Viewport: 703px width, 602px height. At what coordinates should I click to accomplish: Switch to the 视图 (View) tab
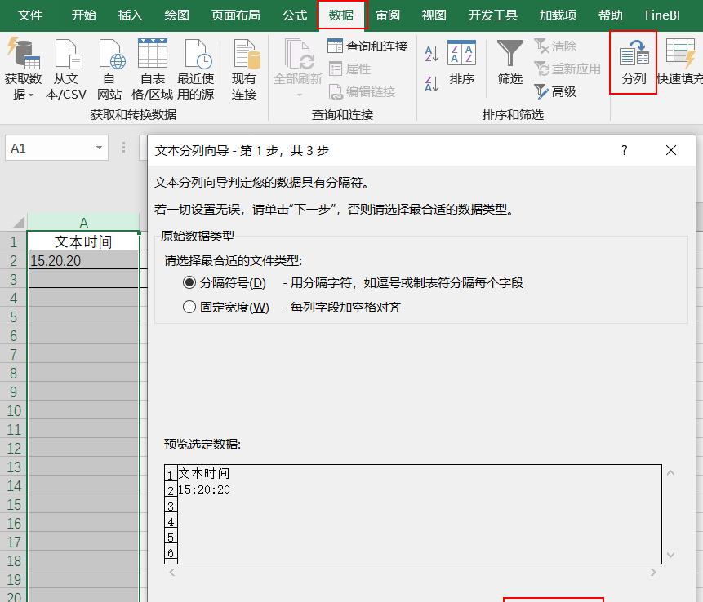pyautogui.click(x=434, y=15)
